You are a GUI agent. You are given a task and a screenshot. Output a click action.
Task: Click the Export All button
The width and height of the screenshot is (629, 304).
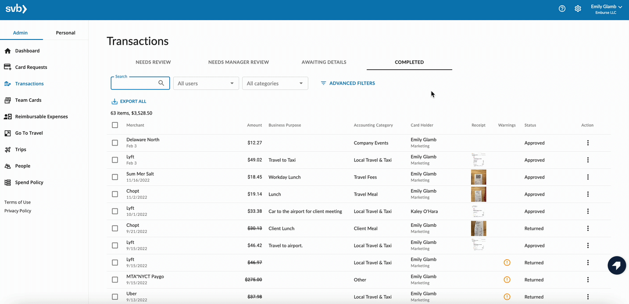tap(129, 101)
